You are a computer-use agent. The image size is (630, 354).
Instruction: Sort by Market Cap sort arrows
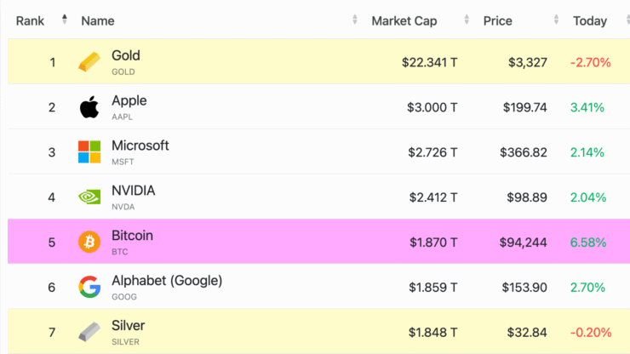coord(467,20)
